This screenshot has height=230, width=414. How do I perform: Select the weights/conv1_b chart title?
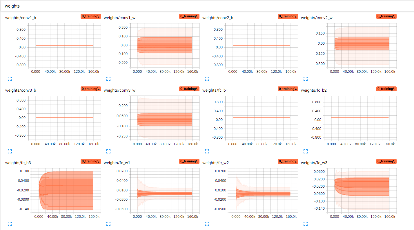click(x=21, y=18)
